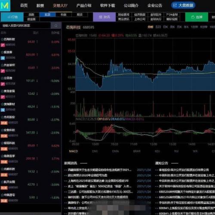Click the purple 资讯 news block
The height and width of the screenshot is (215, 215).
coord(104,17)
